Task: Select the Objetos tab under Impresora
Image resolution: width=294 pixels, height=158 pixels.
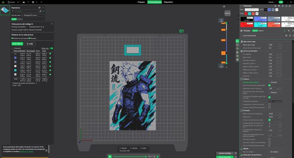Action: pos(20,19)
